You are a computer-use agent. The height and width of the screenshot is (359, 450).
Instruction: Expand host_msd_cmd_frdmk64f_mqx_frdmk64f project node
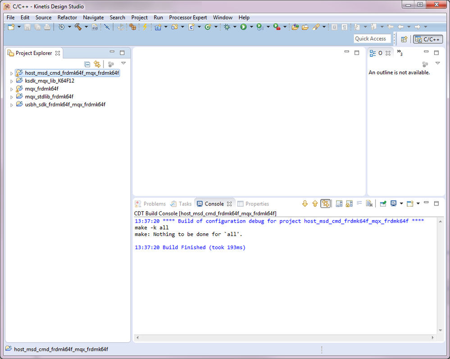(x=11, y=73)
